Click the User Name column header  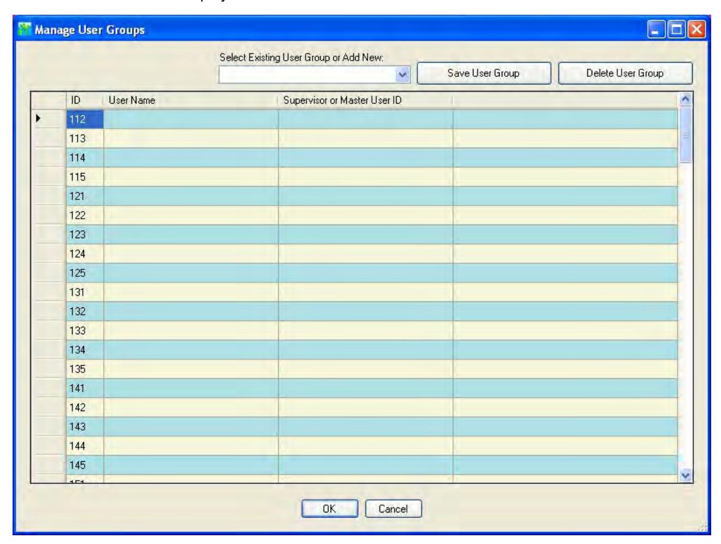[190, 100]
